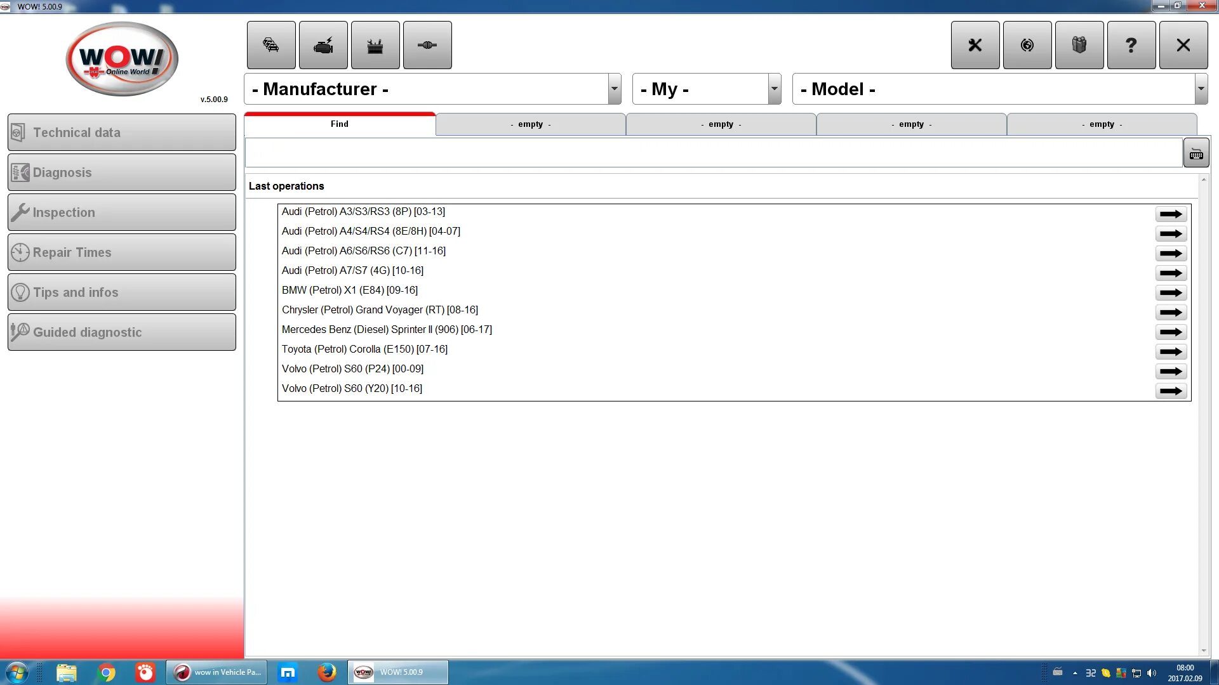The image size is (1219, 685).
Task: Click the WOW! Online World logo
Action: pos(122,59)
